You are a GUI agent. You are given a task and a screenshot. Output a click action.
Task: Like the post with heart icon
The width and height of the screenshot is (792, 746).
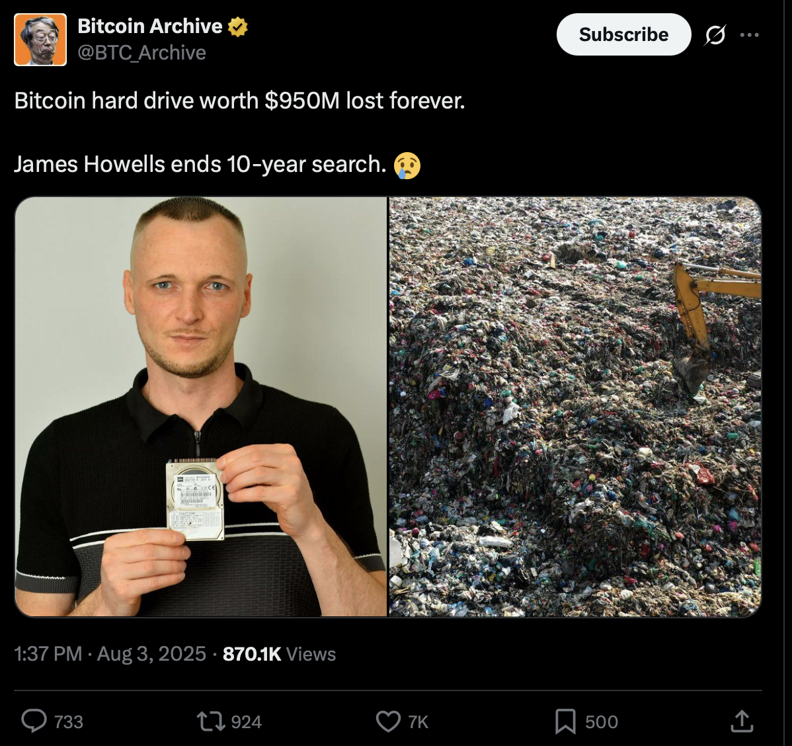click(389, 722)
